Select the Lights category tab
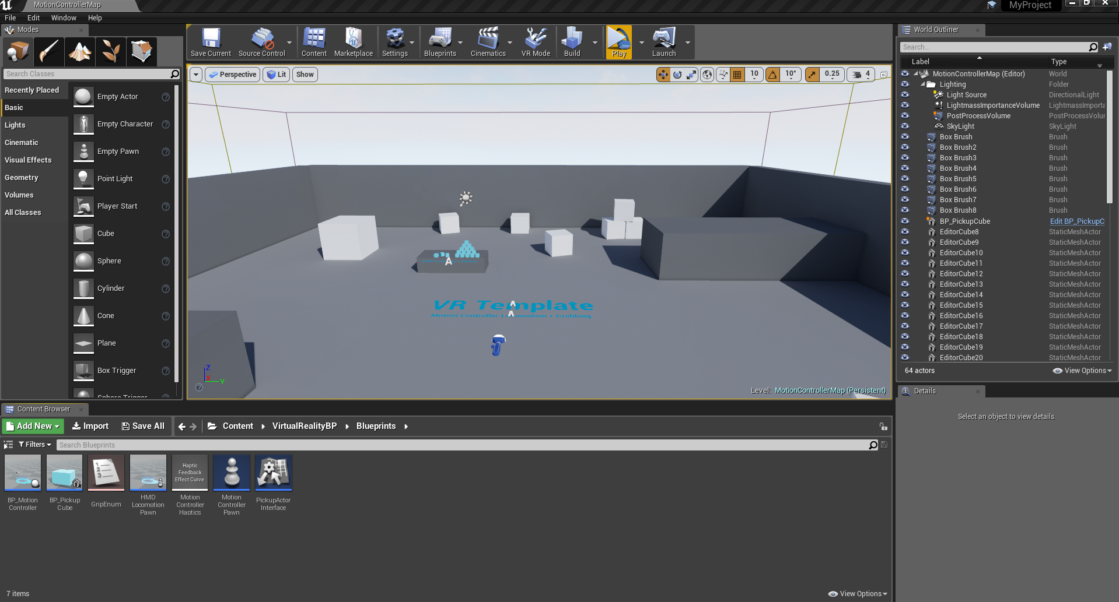1119x602 pixels. click(34, 125)
